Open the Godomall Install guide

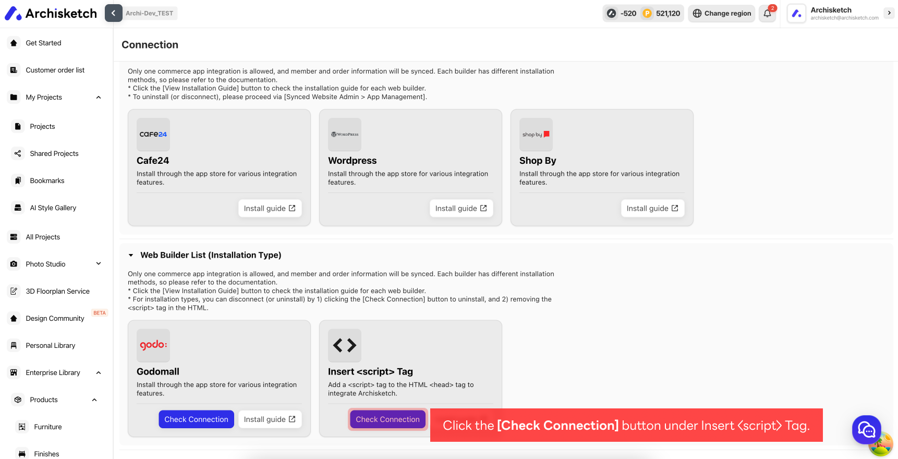pyautogui.click(x=270, y=419)
